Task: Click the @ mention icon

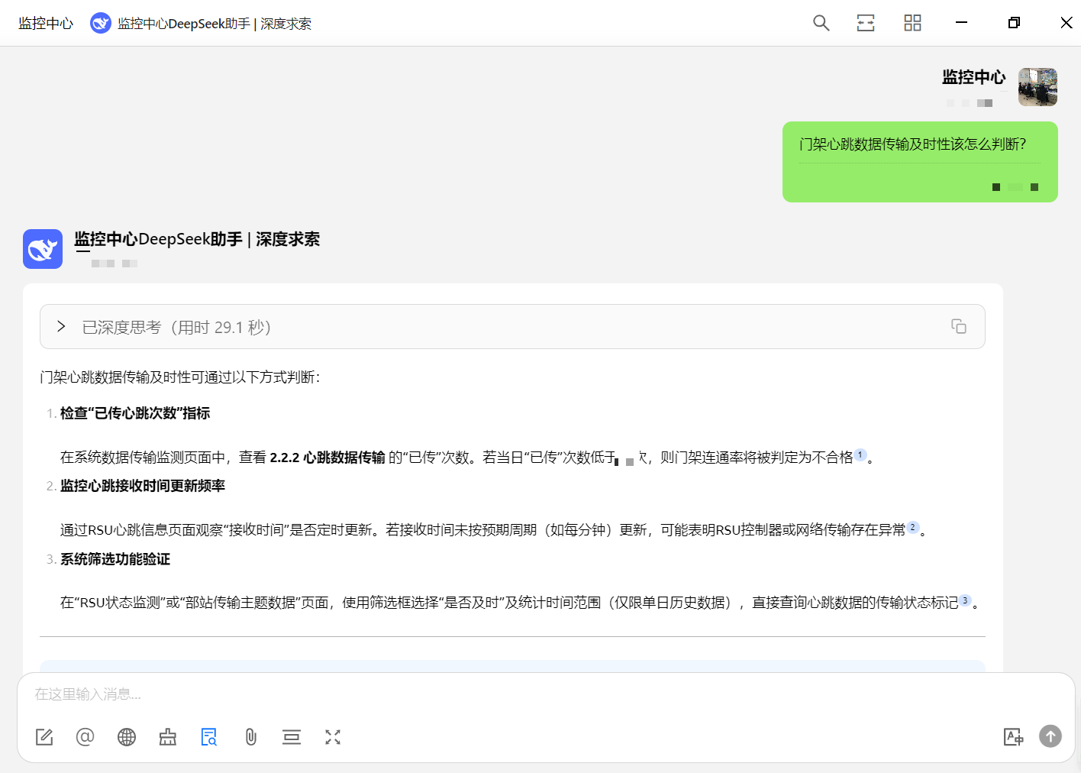Action: [86, 737]
